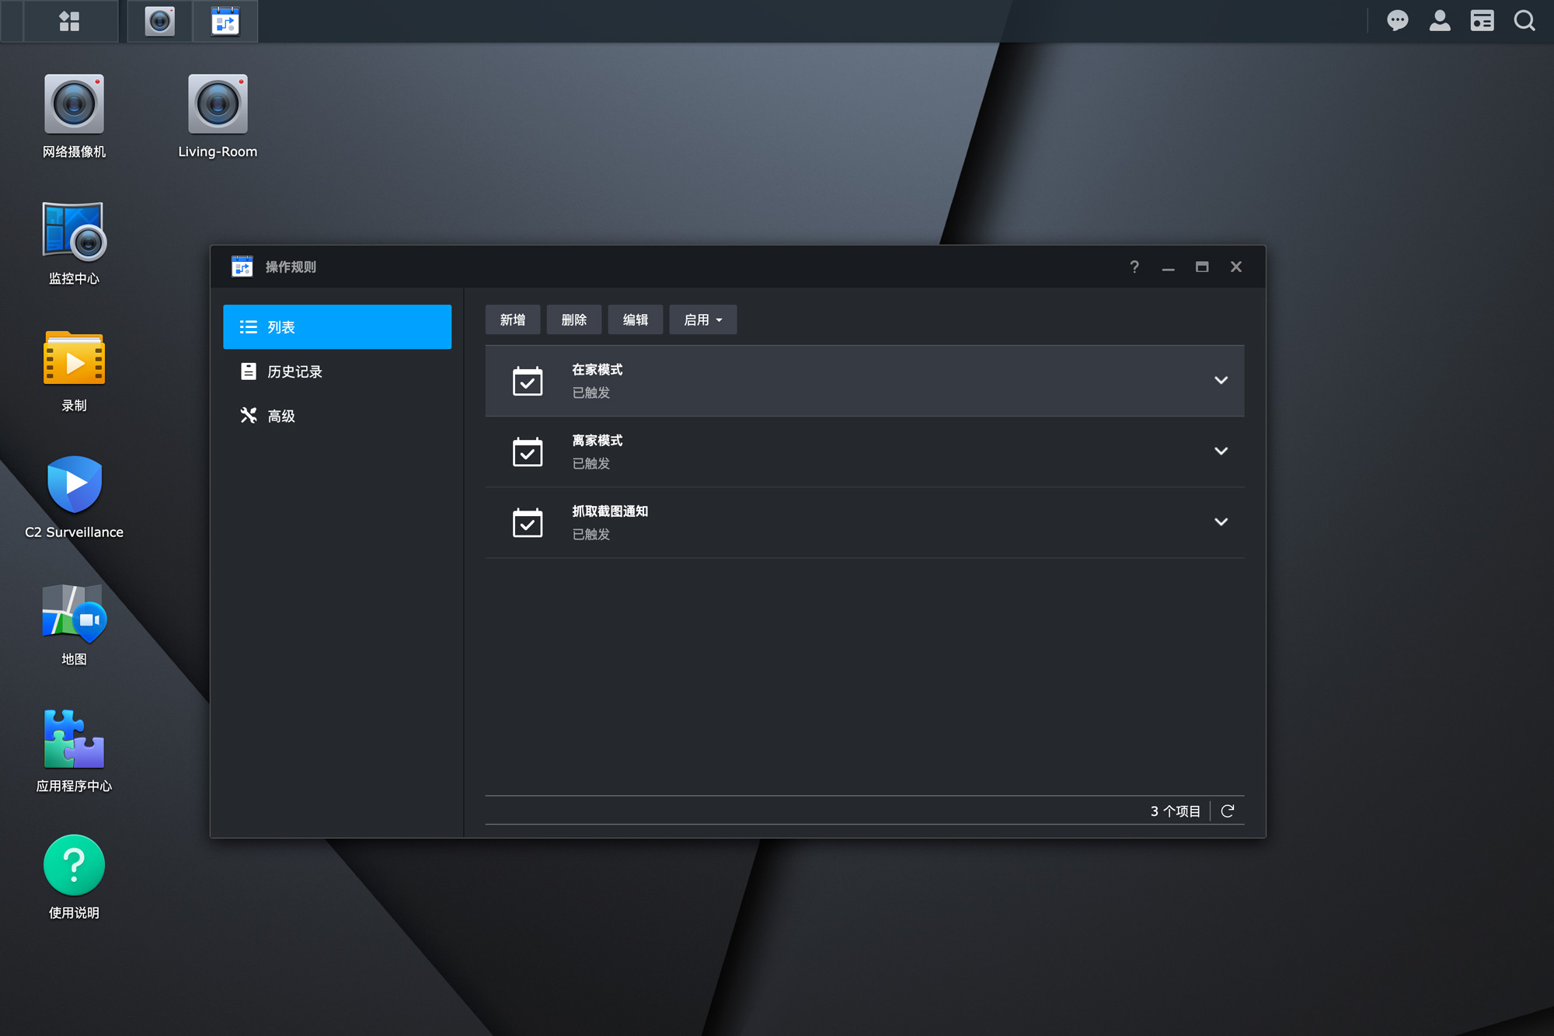Click 操作规则 window title icon

[x=242, y=267]
